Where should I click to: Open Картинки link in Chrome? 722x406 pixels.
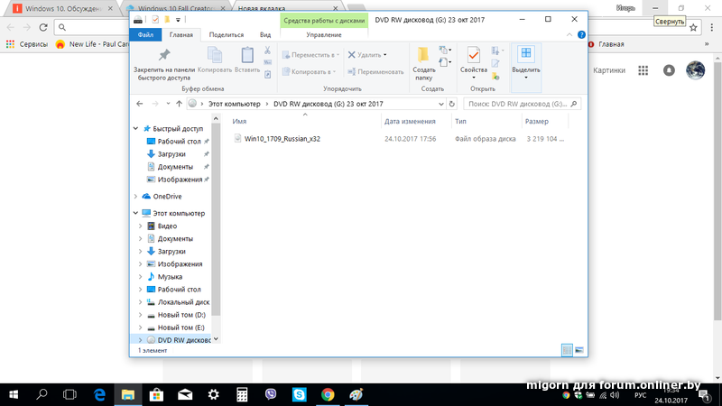608,70
